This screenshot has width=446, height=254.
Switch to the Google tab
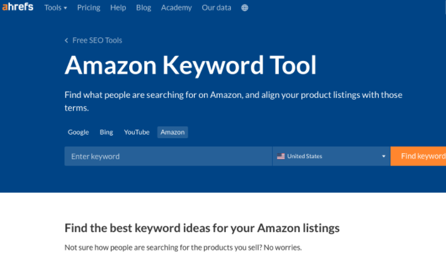point(78,132)
